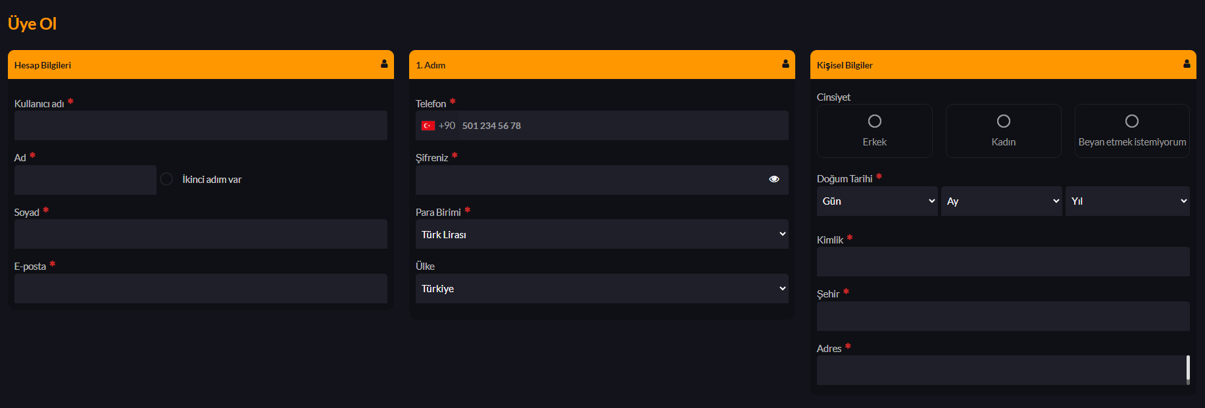Viewport: 1205px width, 408px height.
Task: Click the Şehir input field
Action: pyautogui.click(x=1003, y=316)
